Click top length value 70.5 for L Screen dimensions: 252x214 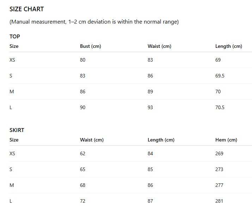coord(220,107)
